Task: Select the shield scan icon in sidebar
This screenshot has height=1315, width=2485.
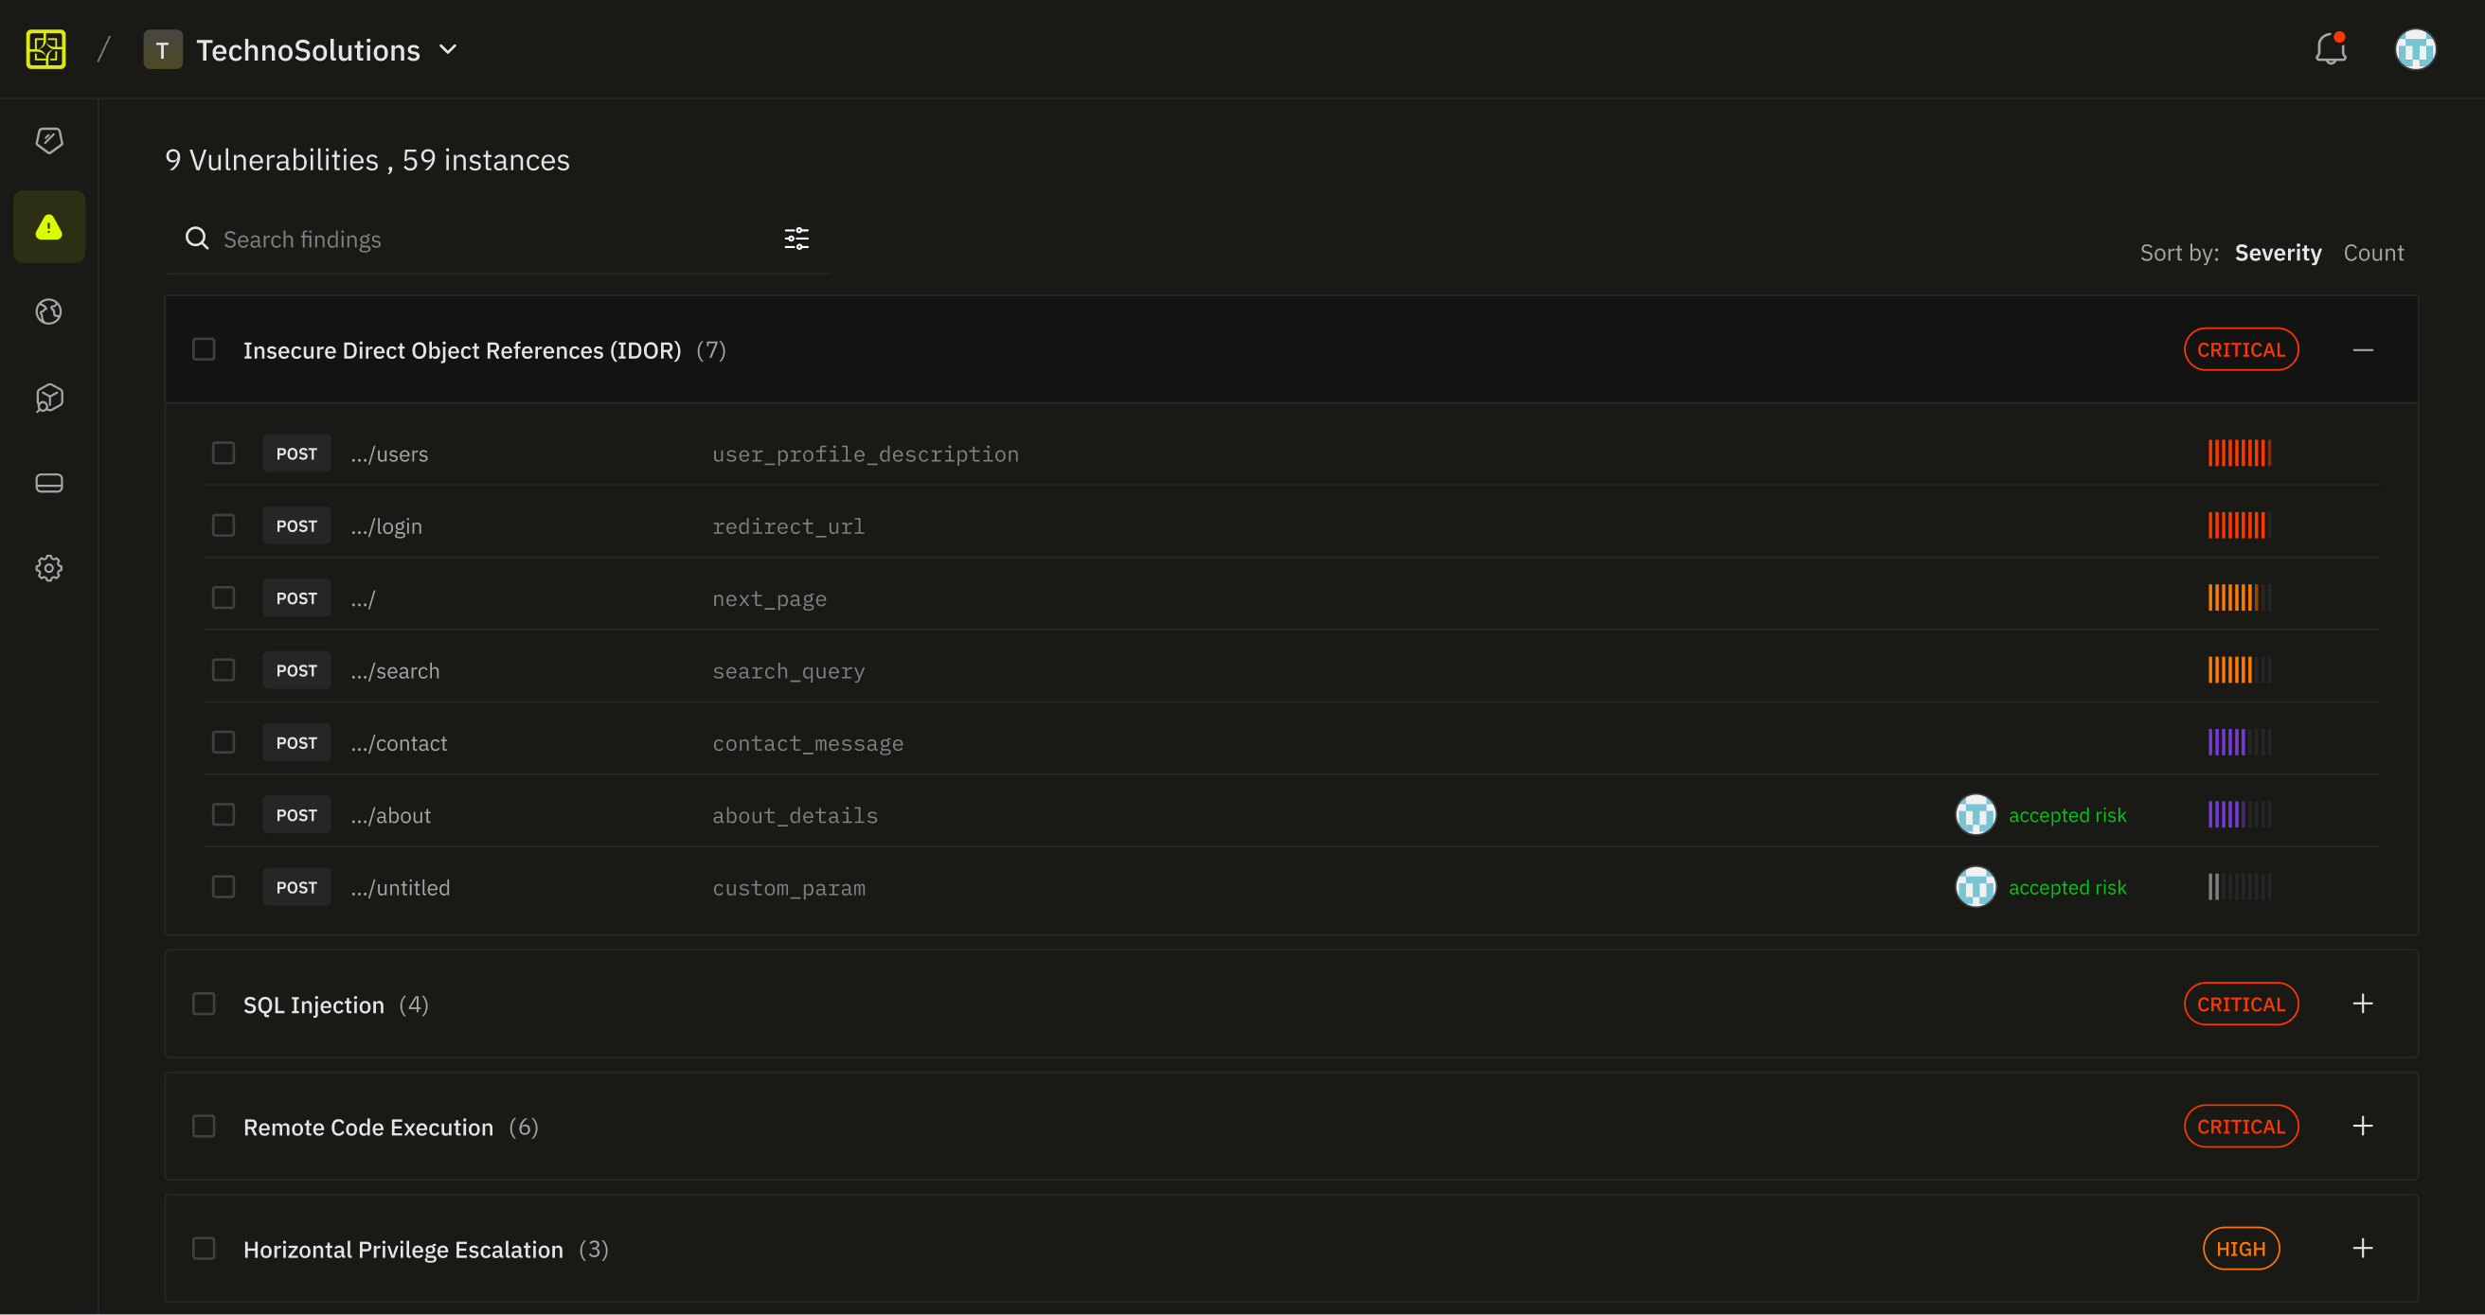Action: 48,141
